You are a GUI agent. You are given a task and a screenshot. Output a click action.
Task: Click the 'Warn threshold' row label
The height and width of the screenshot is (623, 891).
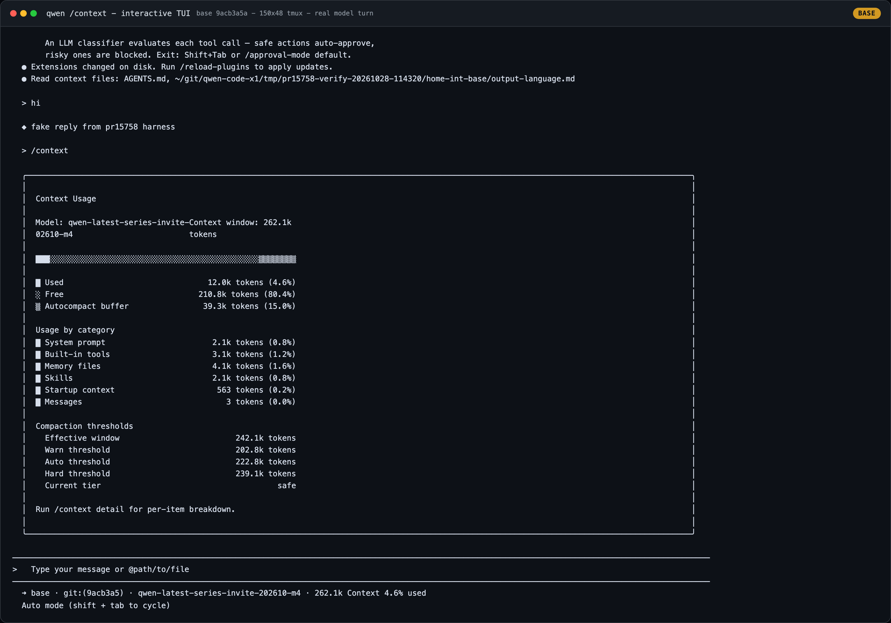click(78, 450)
